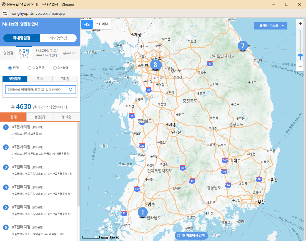
Task: Open the 관계사 리스트 dropdown
Action: (x=271, y=25)
